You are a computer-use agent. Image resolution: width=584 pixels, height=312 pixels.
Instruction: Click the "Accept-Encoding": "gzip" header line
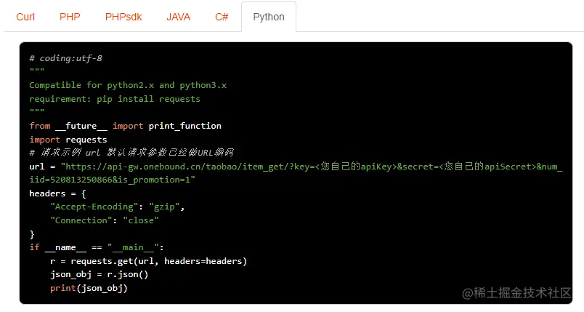click(x=118, y=207)
